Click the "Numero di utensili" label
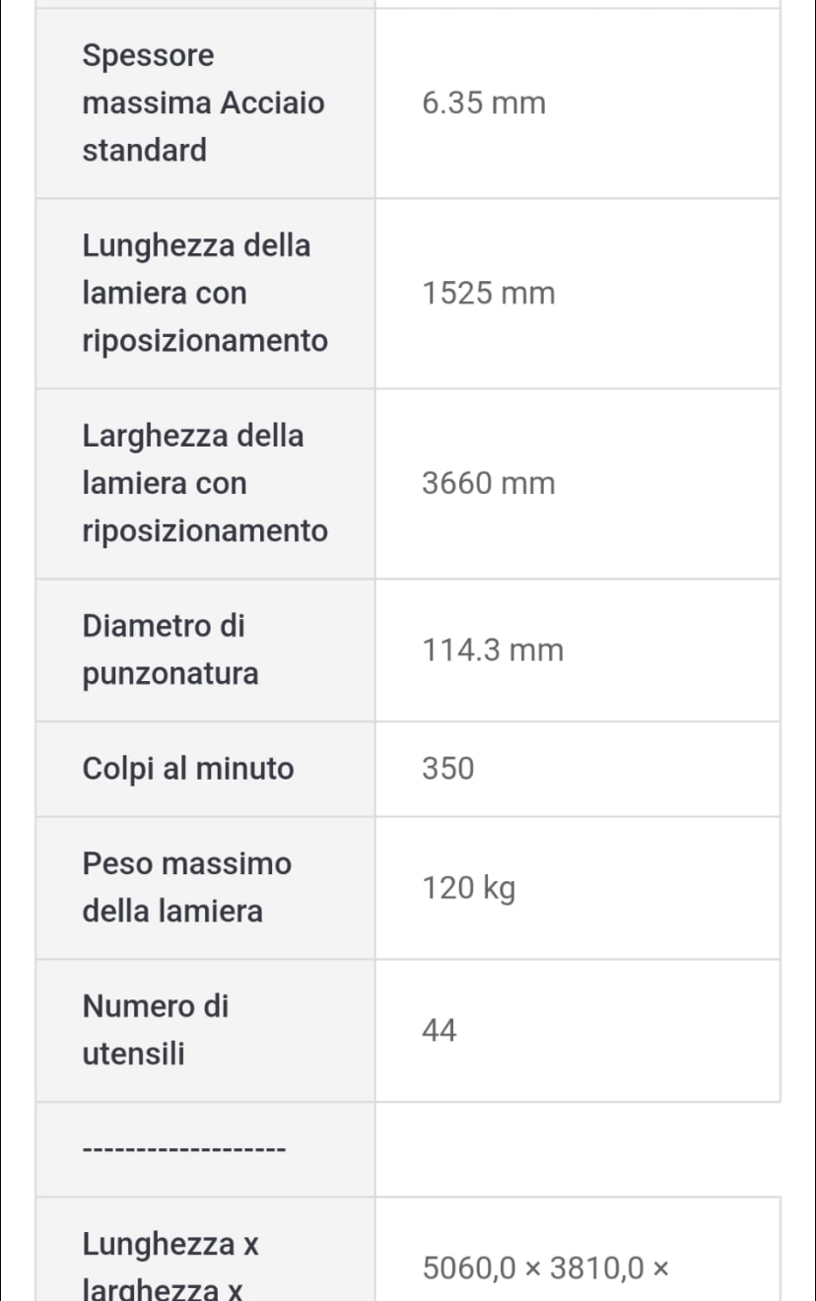Screen dimensions: 816x1301 156,1030
